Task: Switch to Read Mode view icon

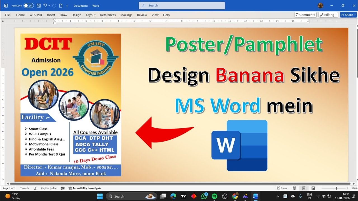Action: click(295, 188)
